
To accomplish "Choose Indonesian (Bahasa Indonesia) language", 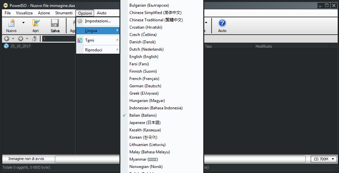I will [162, 108].
